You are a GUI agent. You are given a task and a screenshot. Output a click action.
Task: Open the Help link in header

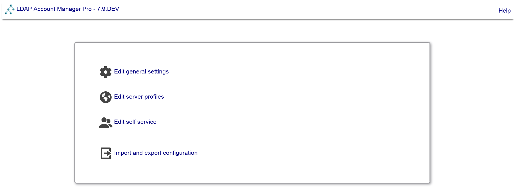504,11
